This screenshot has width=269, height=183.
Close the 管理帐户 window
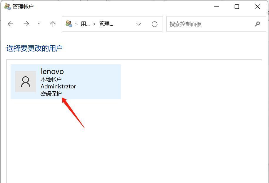[x=258, y=7]
